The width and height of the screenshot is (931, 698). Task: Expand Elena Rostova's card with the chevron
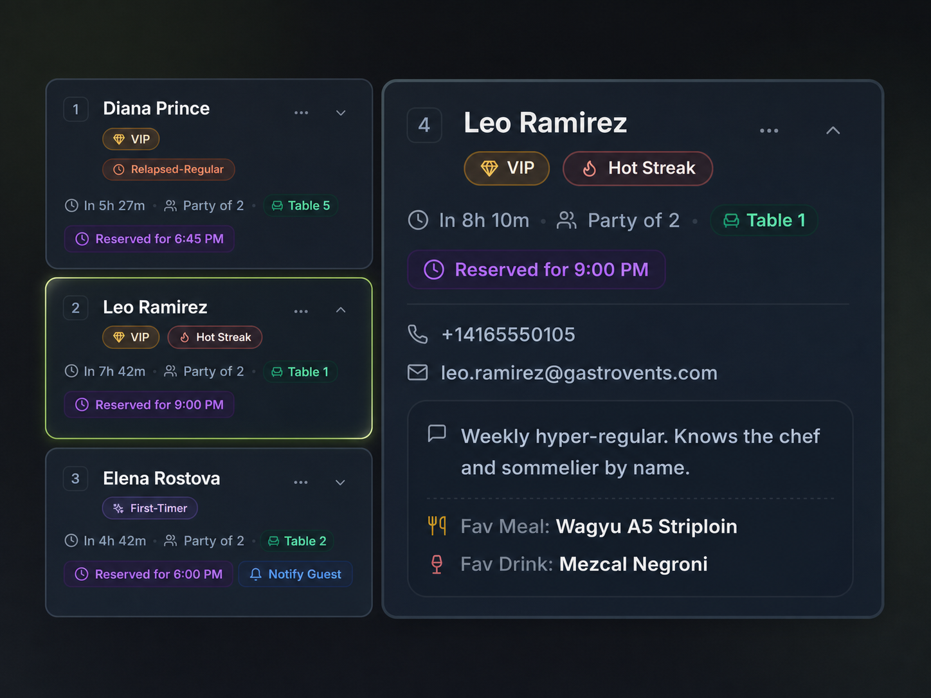(341, 482)
